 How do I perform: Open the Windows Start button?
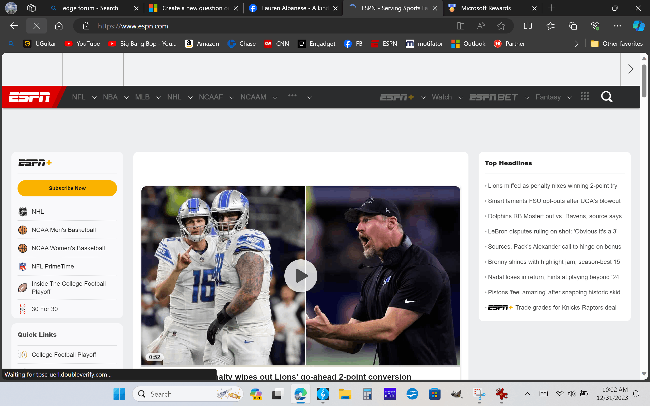point(119,394)
